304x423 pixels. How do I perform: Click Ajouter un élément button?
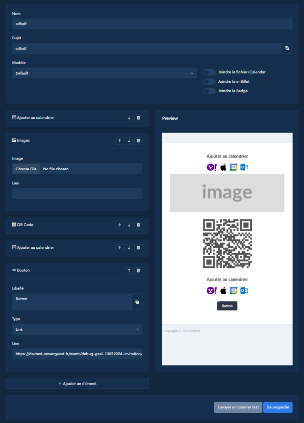point(77,383)
